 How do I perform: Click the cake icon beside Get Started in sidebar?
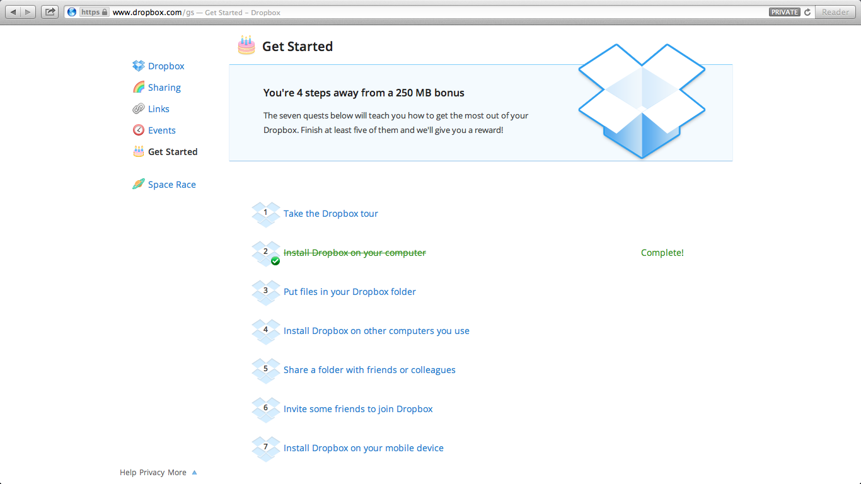tap(139, 151)
